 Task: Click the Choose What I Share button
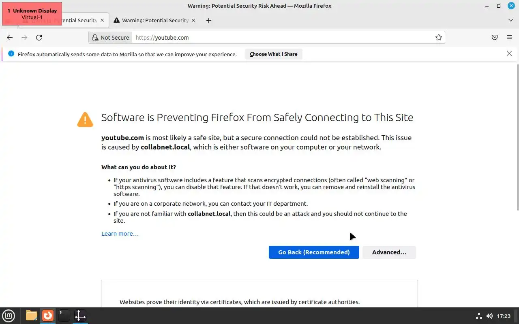coord(273,54)
